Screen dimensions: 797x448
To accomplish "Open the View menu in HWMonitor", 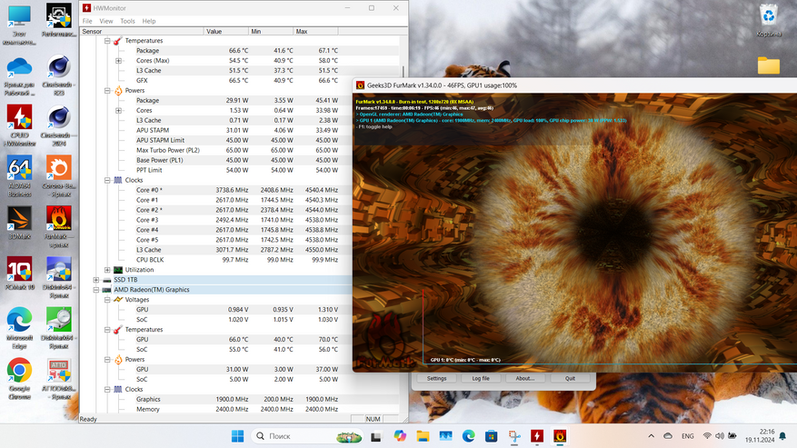I will 106,21.
